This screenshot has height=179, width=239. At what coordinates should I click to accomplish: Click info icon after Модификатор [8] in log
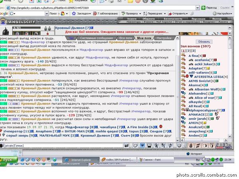96,127
